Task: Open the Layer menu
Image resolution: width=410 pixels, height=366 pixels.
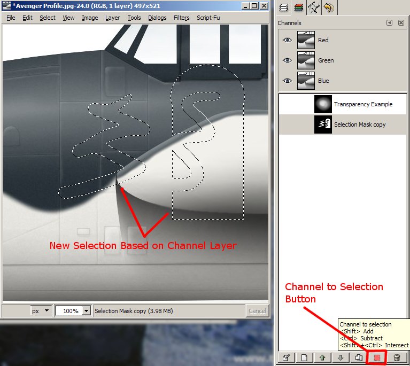Action: click(112, 18)
